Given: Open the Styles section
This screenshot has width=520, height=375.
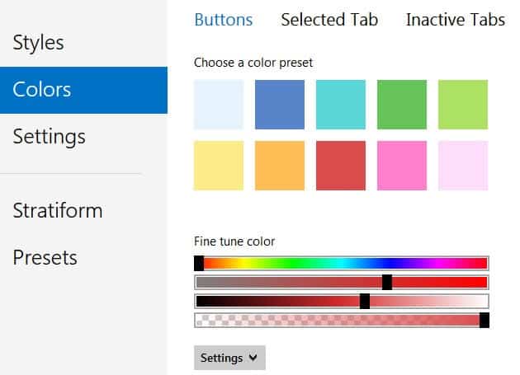Looking at the screenshot, I should pos(38,43).
